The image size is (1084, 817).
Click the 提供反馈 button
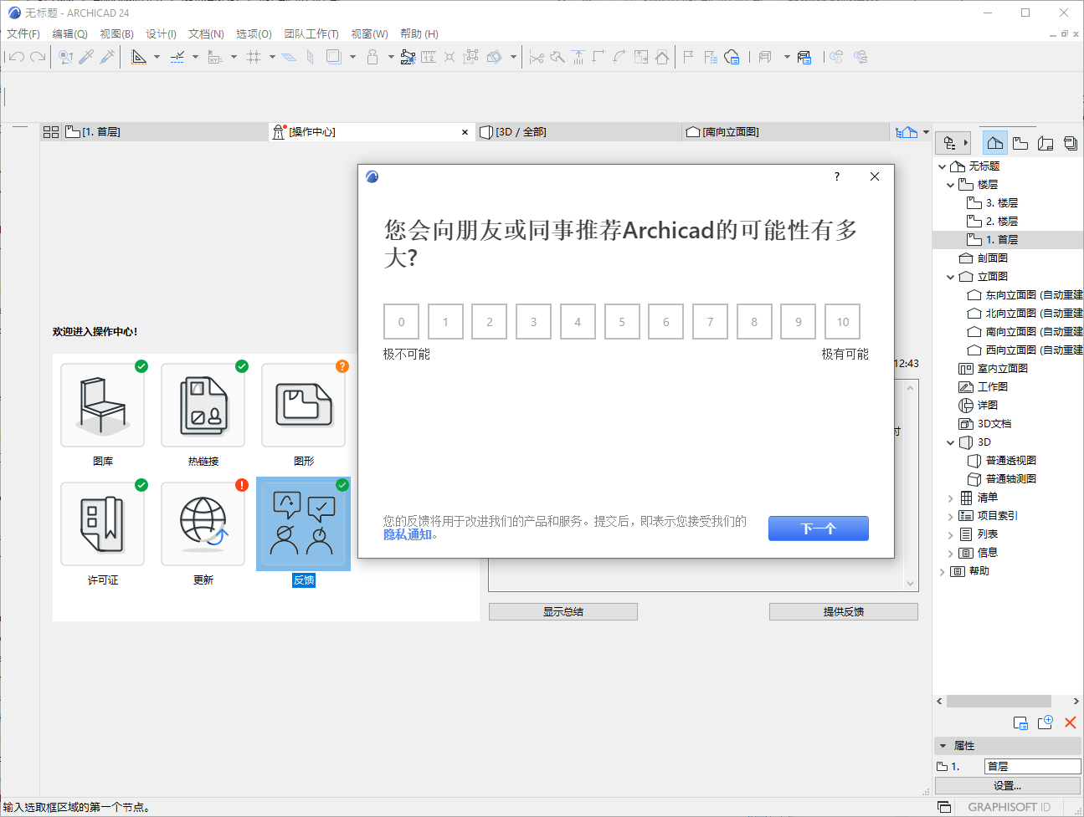[844, 612]
